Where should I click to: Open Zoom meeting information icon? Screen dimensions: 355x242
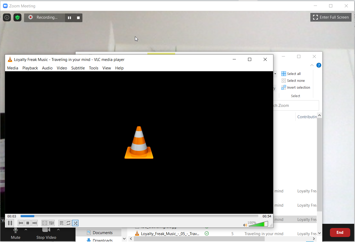[7, 17]
